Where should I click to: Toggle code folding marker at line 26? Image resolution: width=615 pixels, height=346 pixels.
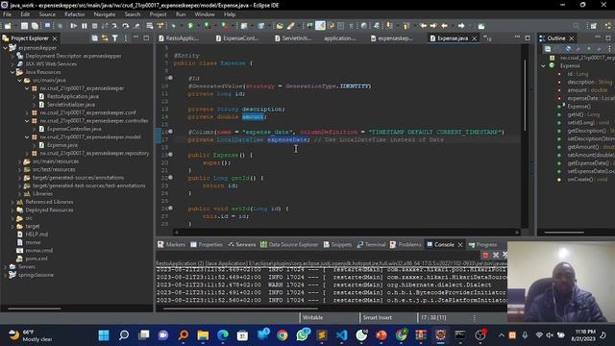click(170, 208)
